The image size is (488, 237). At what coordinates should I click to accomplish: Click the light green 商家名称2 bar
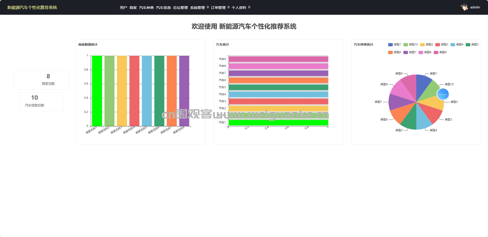coord(109,91)
